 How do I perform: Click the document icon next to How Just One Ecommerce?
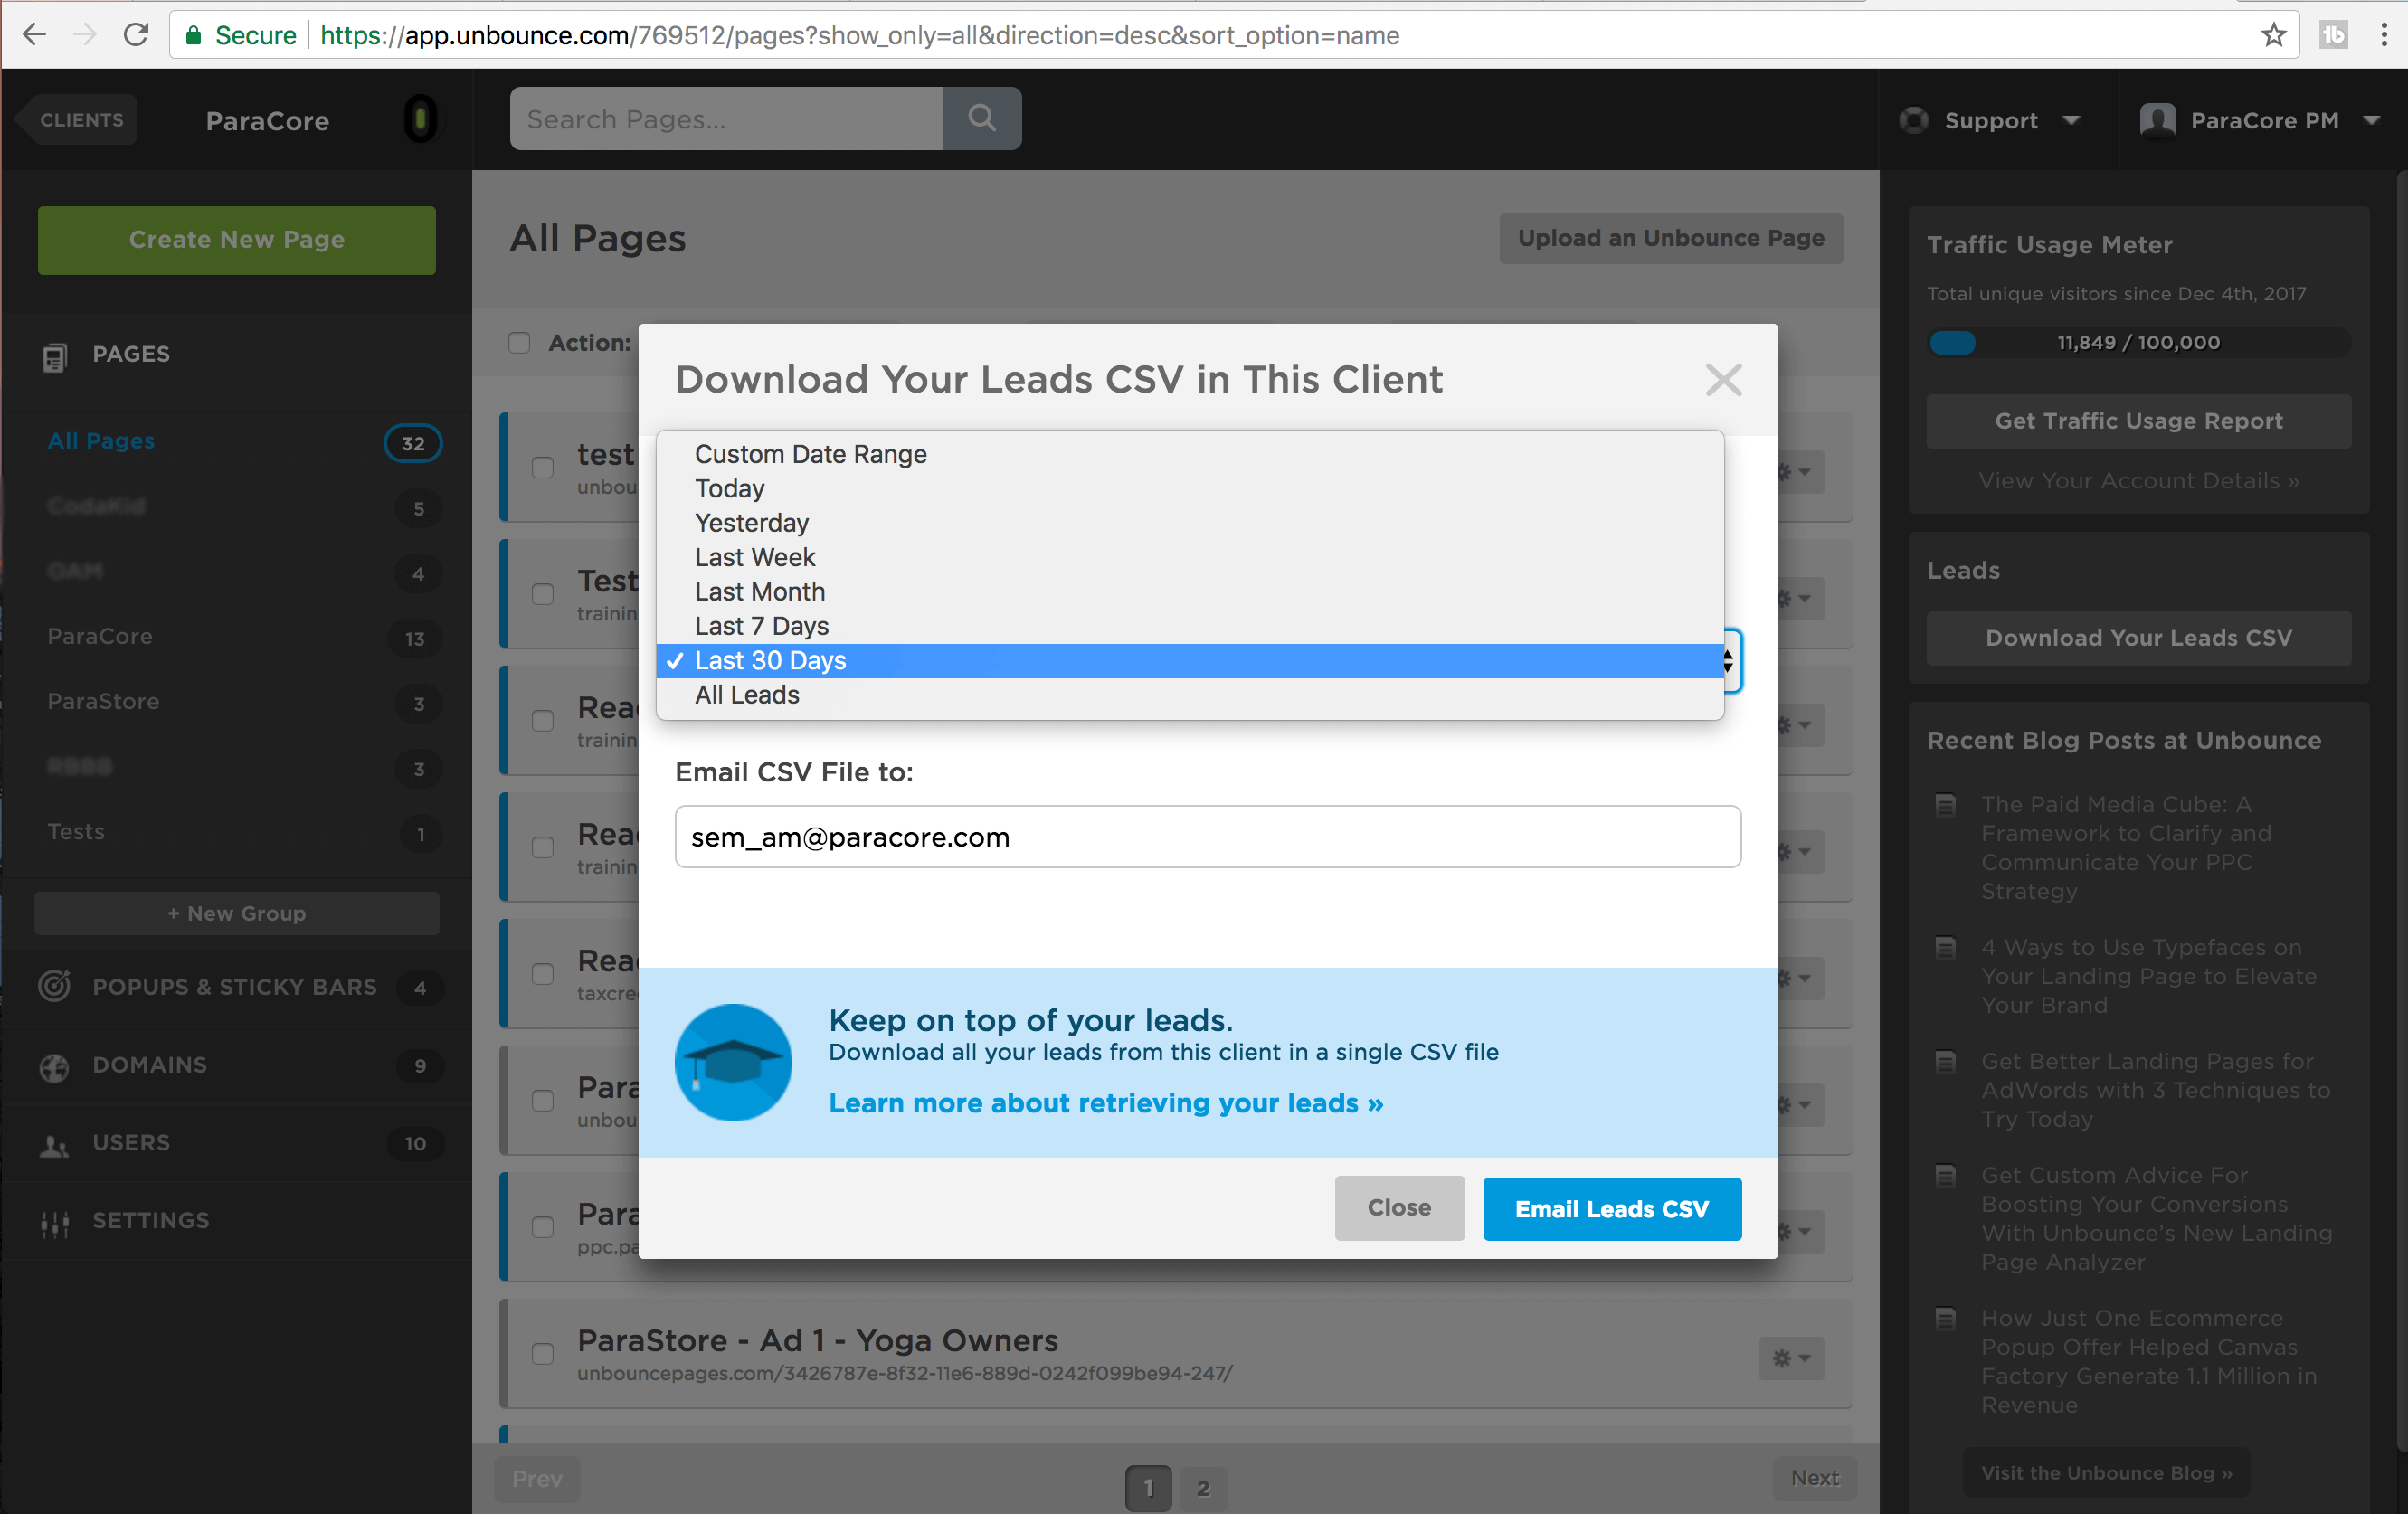tap(1946, 1319)
